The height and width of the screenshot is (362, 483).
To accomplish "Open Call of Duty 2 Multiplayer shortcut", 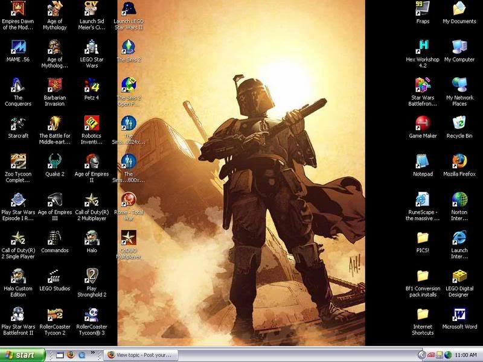I will pyautogui.click(x=92, y=206).
